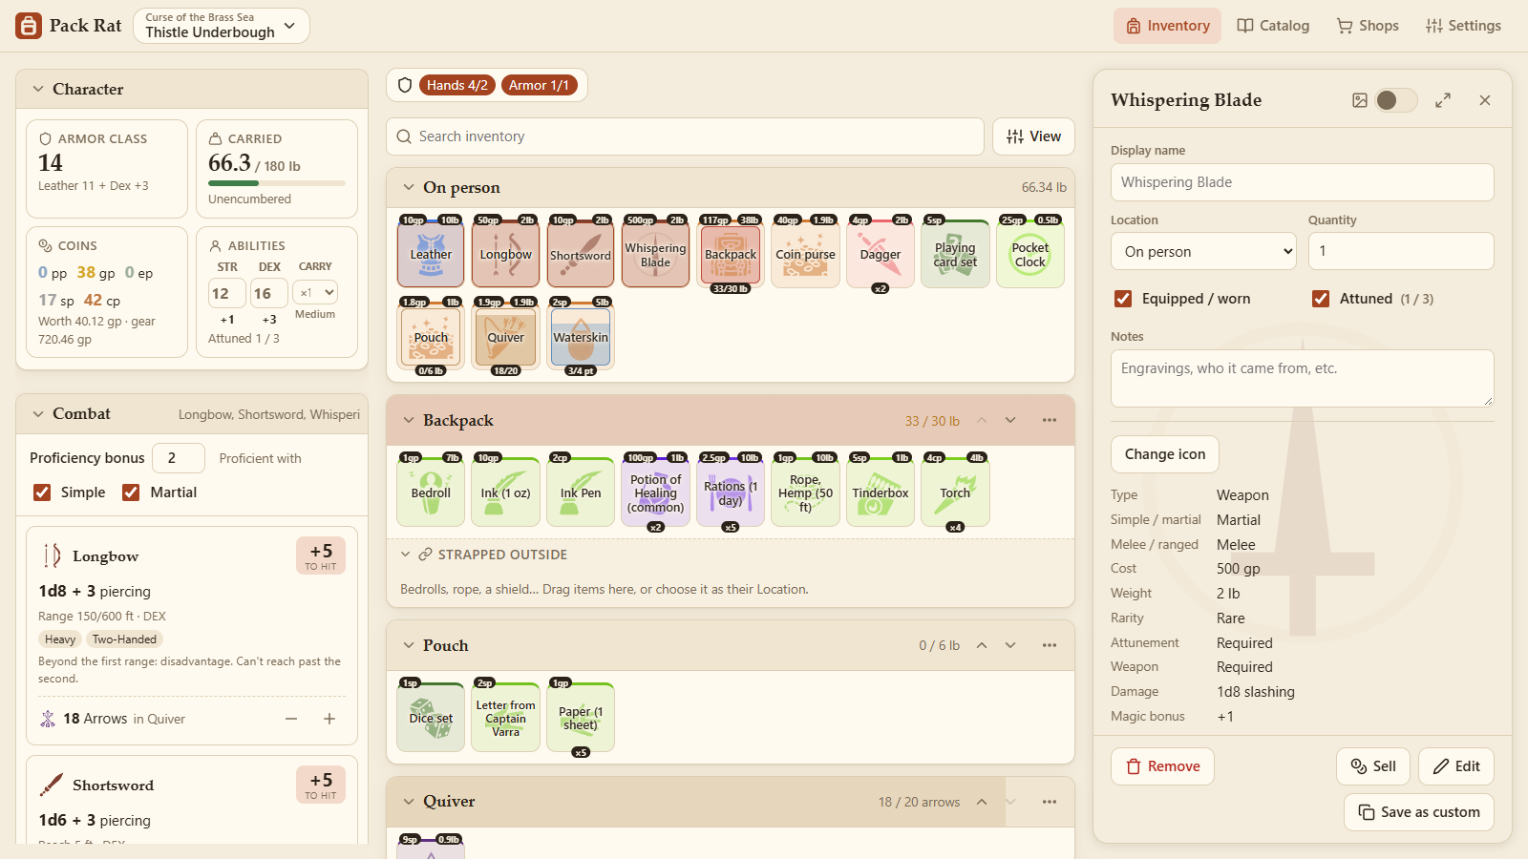This screenshot has width=1528, height=859.
Task: Open the Pouch more options menu
Action: (x=1050, y=645)
